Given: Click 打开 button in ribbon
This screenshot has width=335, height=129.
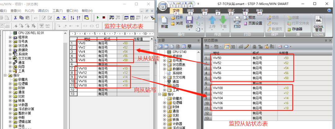Looking at the screenshot, I should 177,17.
